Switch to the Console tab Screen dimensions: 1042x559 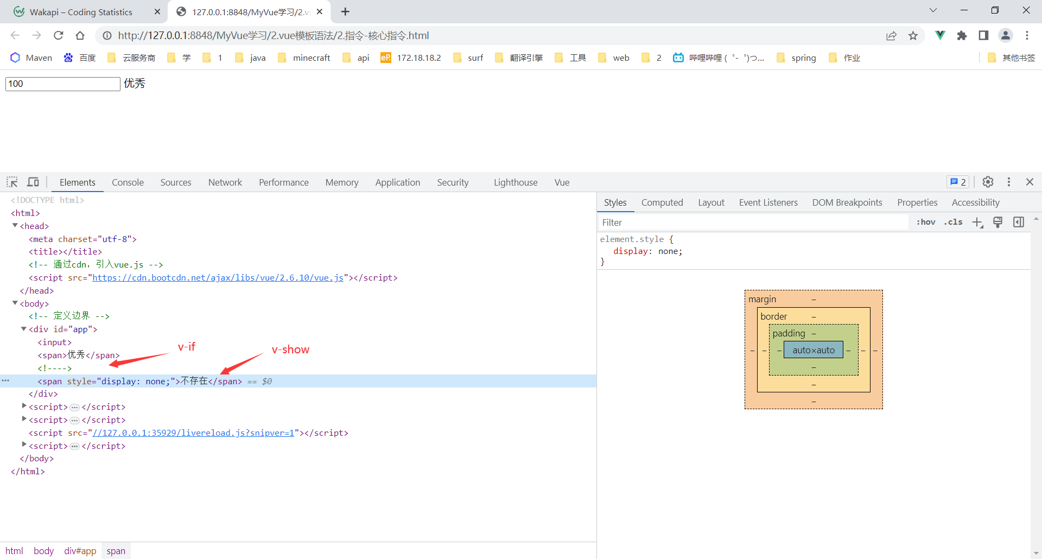128,182
